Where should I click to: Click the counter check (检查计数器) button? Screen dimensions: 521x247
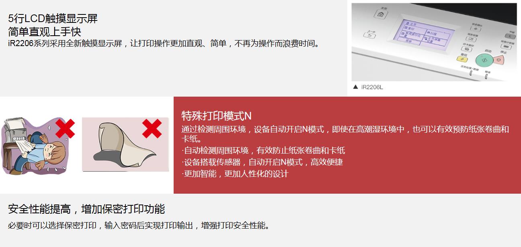[x=506, y=47]
